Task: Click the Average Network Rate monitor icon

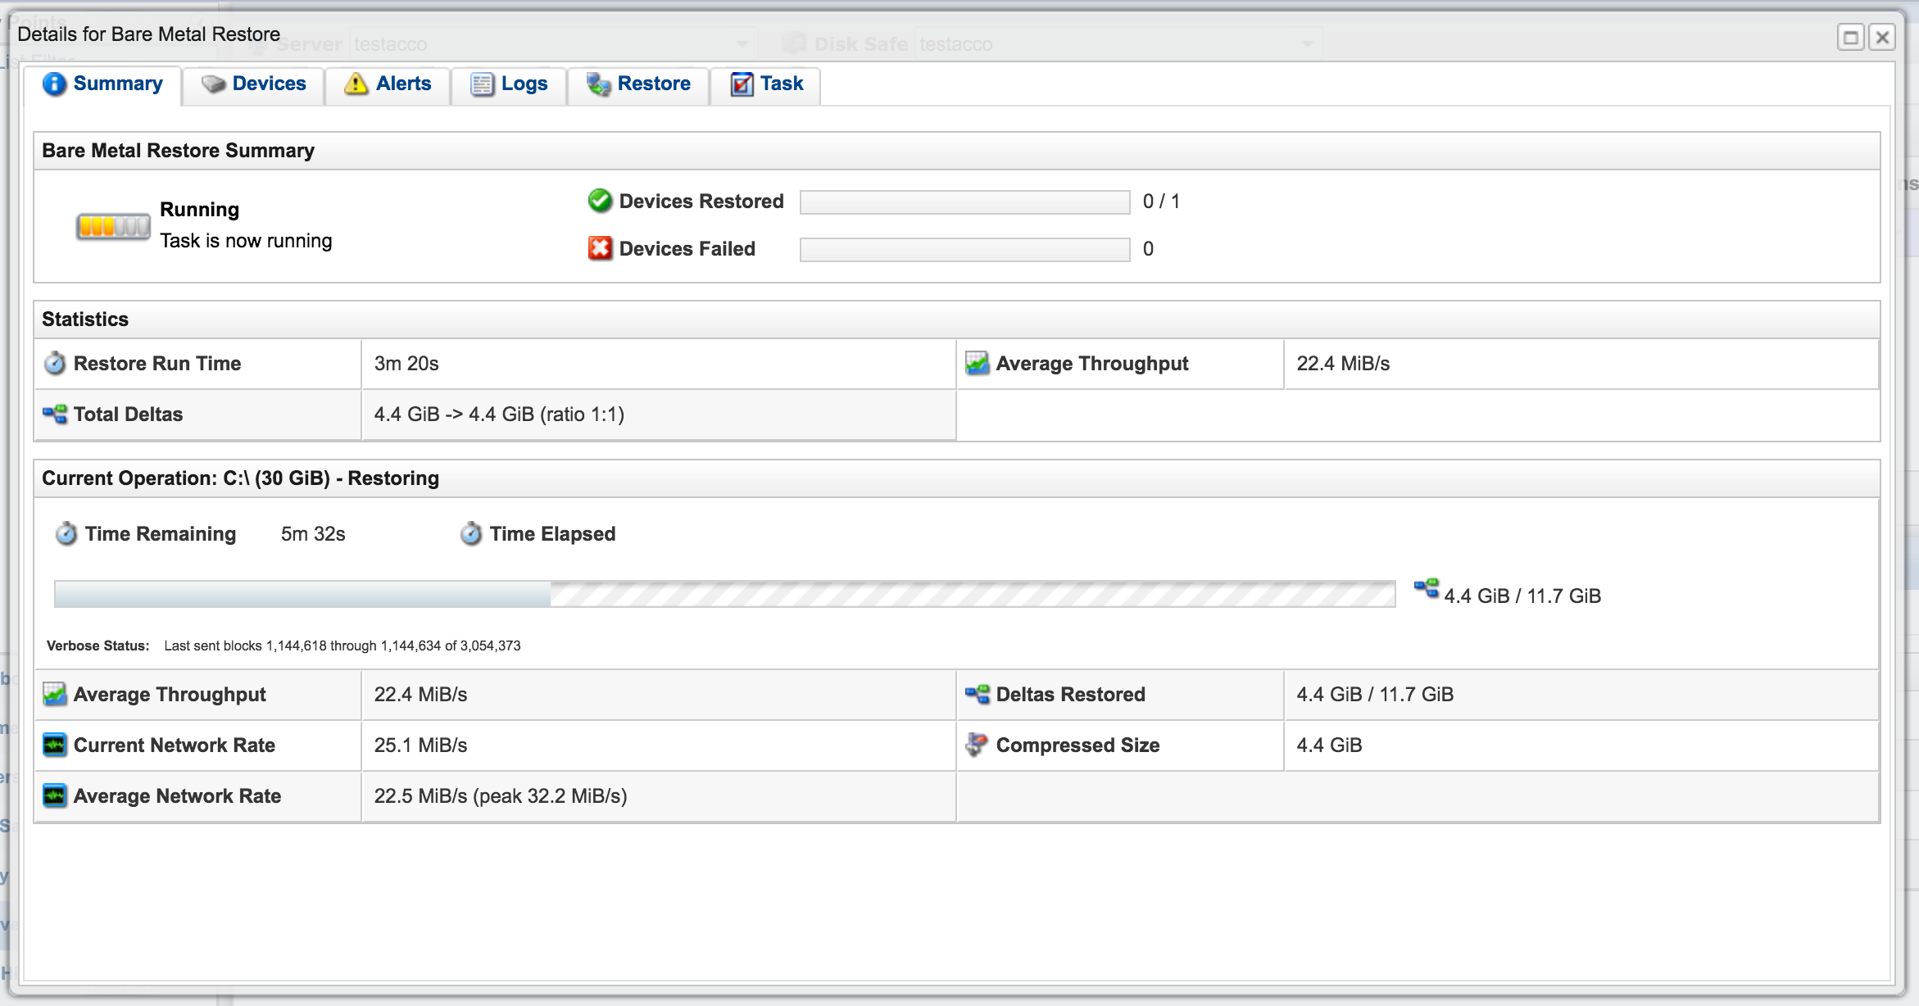Action: pos(55,795)
